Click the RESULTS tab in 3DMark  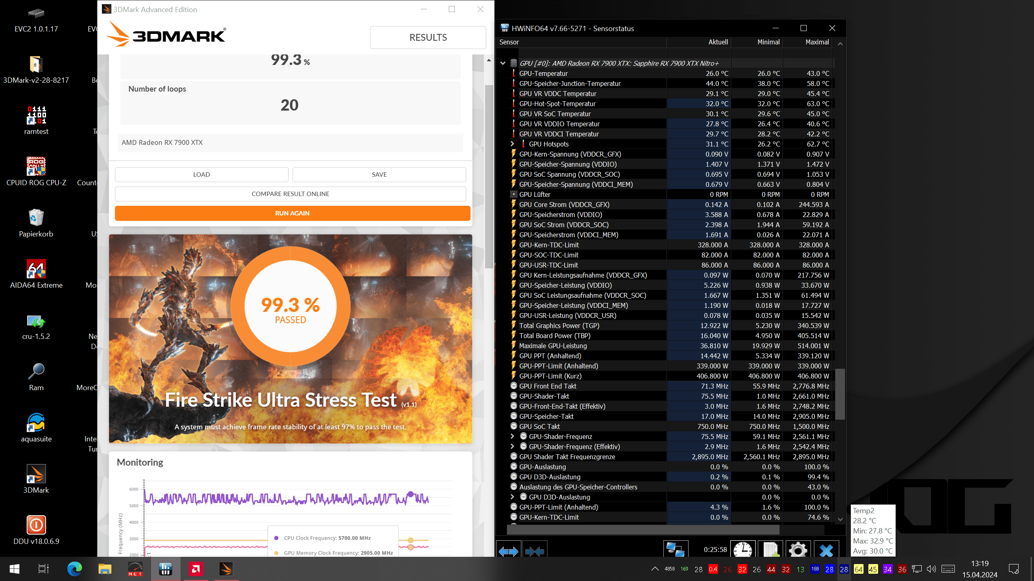coord(428,38)
